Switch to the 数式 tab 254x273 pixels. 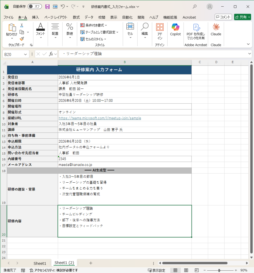click(76, 17)
